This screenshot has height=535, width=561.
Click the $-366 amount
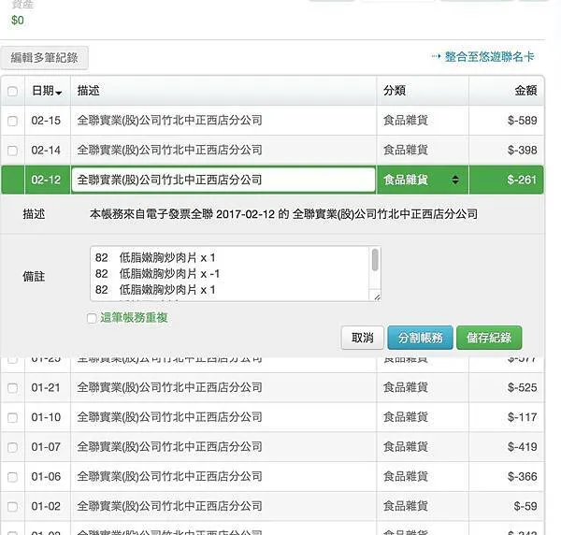coord(522,477)
